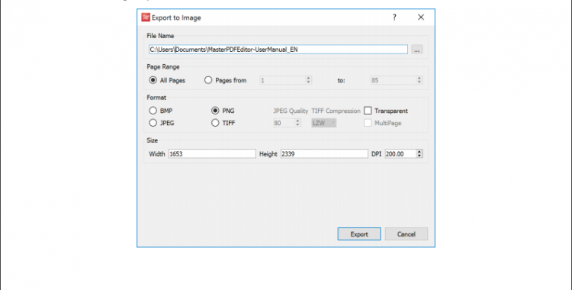Open the TIFF Compression LZW dropdown
Screen dimensions: 572x290
coord(324,123)
